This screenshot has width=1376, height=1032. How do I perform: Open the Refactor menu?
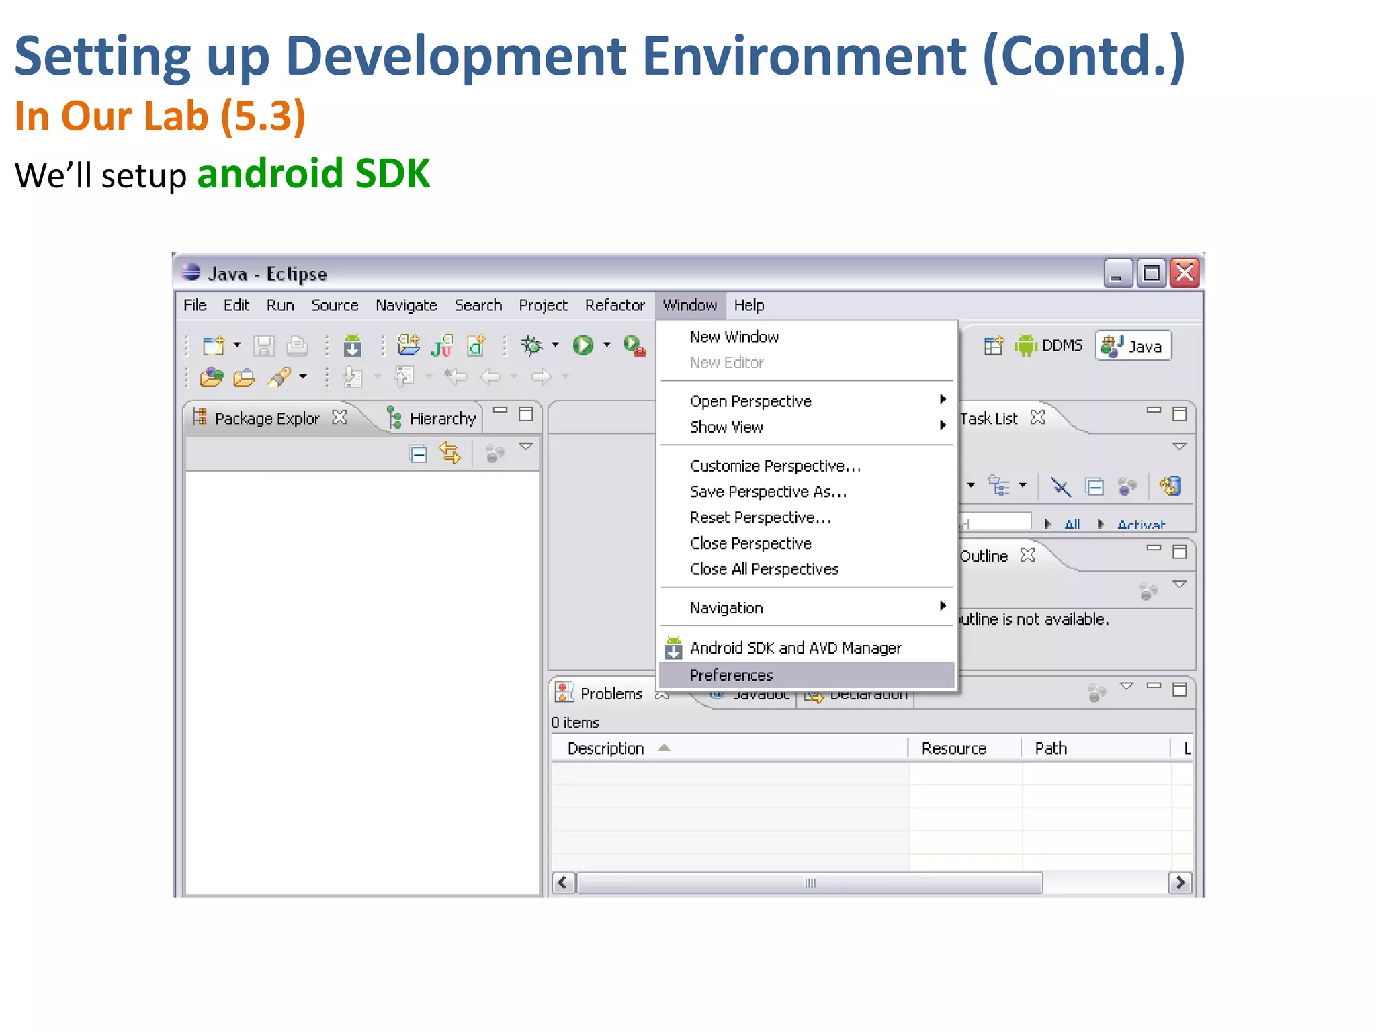(x=615, y=305)
